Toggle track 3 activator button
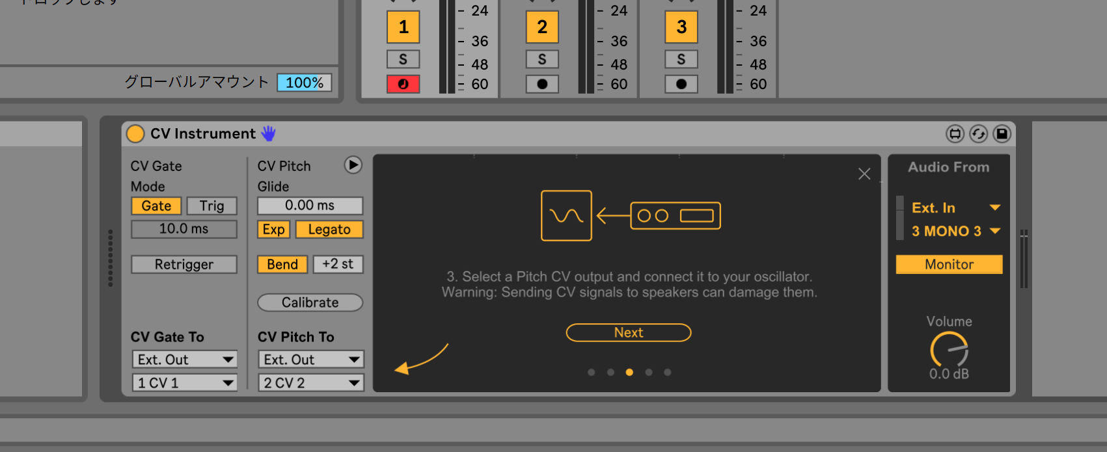This screenshot has height=452, width=1107. tap(681, 27)
